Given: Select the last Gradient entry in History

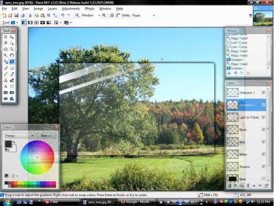Looking at the screenshot, I should (x=237, y=68).
